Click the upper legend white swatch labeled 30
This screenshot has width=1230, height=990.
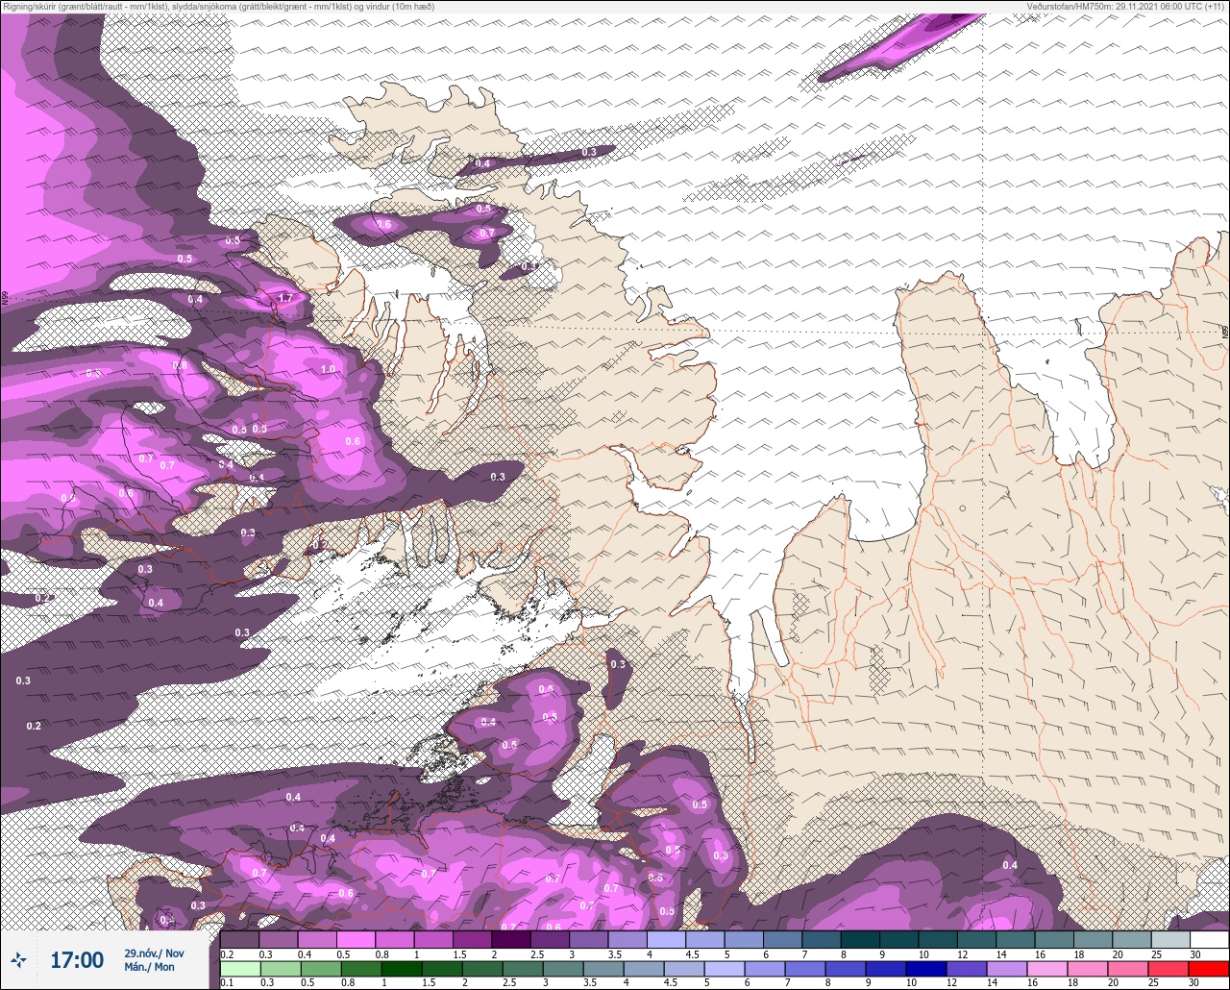pyautogui.click(x=1209, y=939)
